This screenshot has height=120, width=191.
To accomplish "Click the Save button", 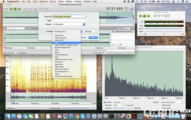I will pos(93,38).
